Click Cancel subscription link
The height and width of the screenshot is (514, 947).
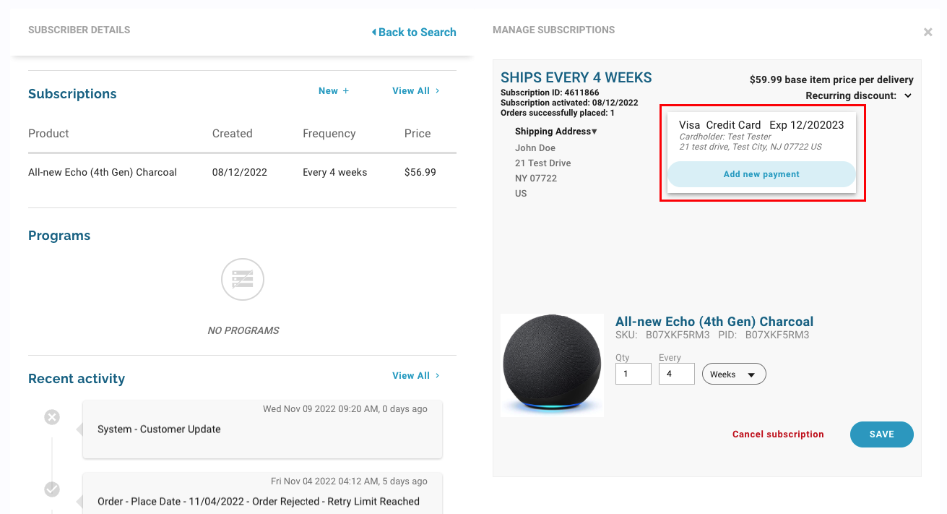778,434
